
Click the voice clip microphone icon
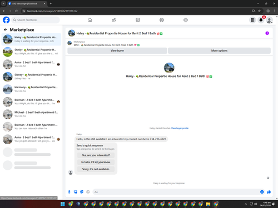point(69,192)
